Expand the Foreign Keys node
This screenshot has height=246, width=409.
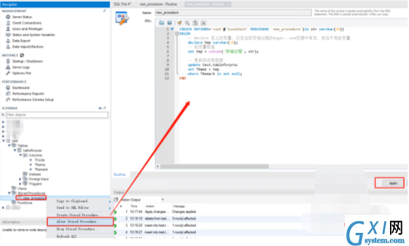20,179
